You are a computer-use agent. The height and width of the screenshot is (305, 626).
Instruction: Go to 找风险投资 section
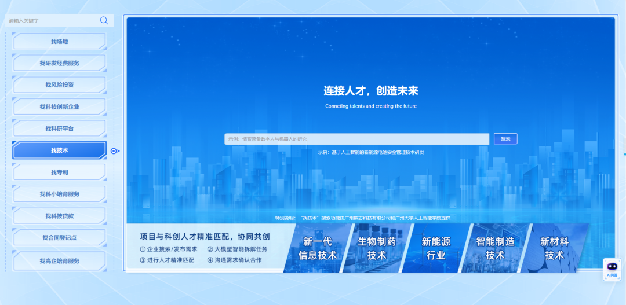pos(60,85)
